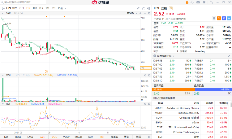This screenshot has height=139, width=232.
Task: Zoom in chart with plus icon
Action: coord(140,13)
